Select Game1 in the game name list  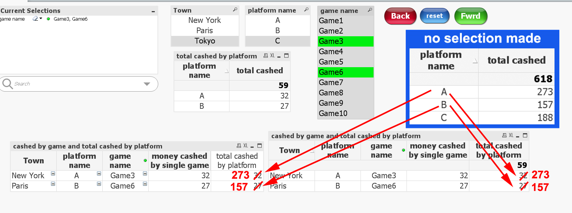coord(346,21)
